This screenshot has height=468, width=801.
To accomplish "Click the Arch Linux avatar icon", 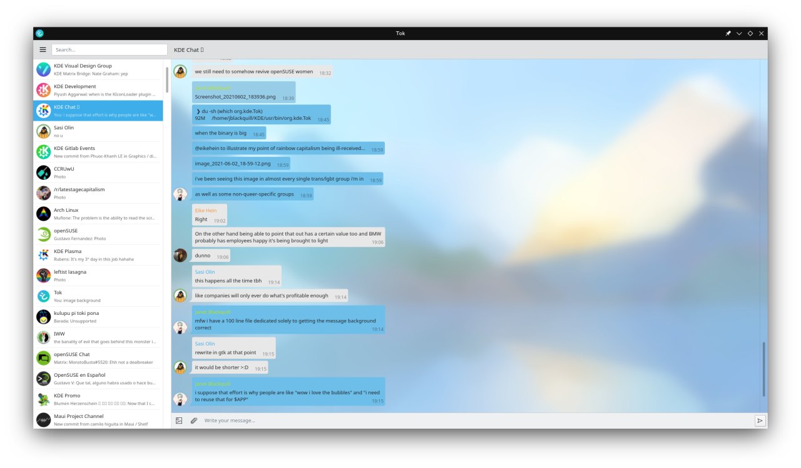I will pyautogui.click(x=43, y=214).
